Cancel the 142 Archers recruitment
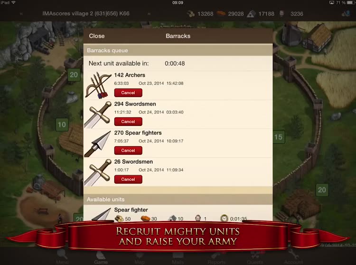This screenshot has width=356, height=265. 128,93
